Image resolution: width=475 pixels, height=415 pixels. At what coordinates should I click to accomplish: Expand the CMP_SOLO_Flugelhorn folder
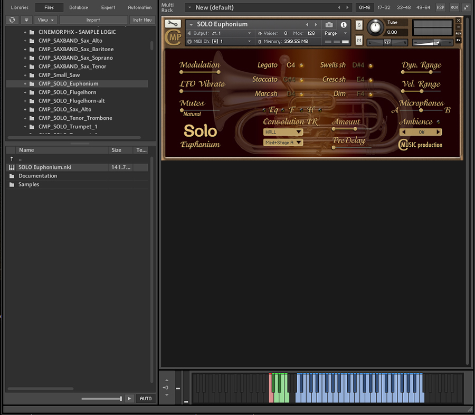25,92
